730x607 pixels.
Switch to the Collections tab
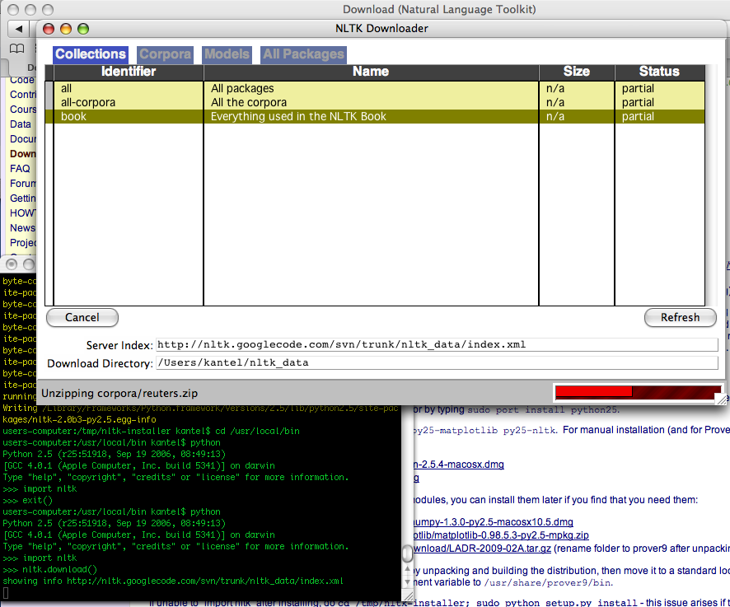point(91,54)
